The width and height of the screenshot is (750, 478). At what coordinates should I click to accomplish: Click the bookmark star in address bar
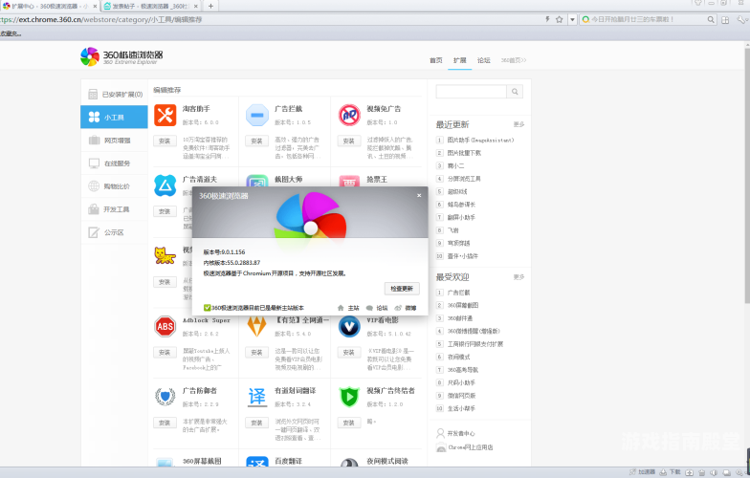click(x=559, y=19)
